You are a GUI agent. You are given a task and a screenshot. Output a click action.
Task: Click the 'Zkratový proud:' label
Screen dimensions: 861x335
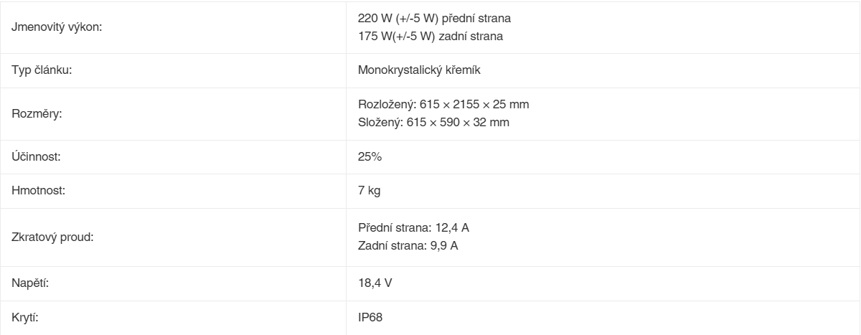[52, 237]
